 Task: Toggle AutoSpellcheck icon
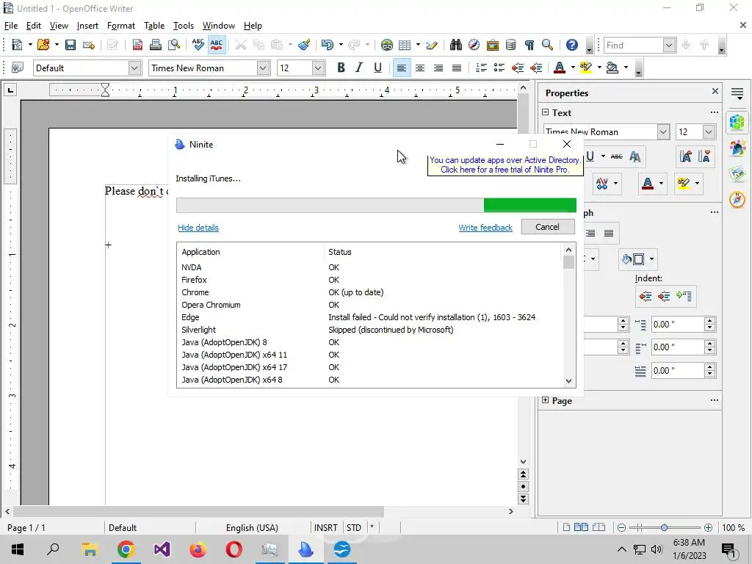click(x=217, y=45)
